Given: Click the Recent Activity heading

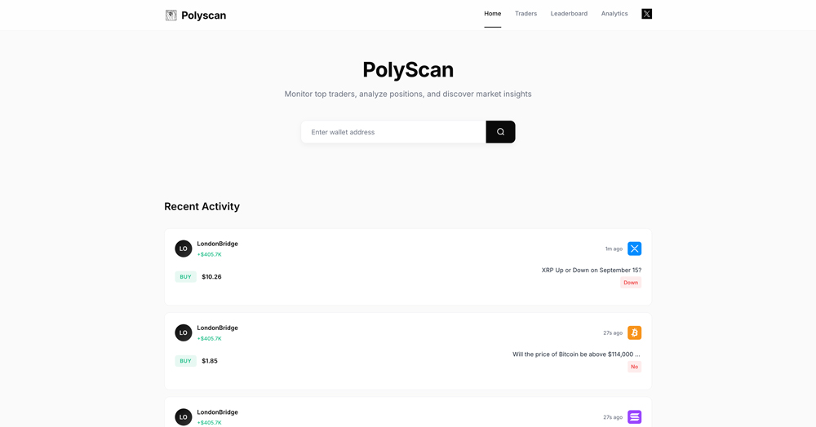Looking at the screenshot, I should [x=202, y=206].
